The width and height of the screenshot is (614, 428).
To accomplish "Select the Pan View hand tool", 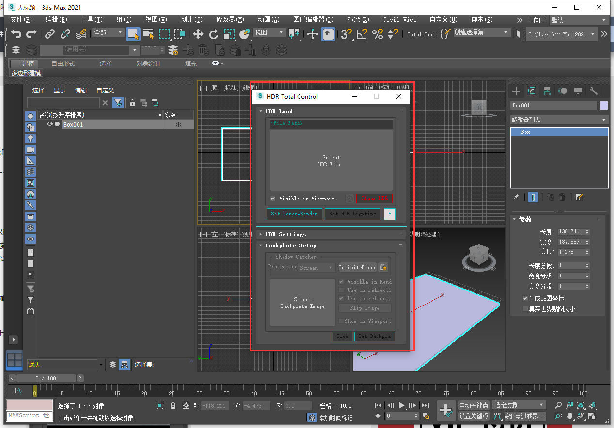I will (570, 416).
